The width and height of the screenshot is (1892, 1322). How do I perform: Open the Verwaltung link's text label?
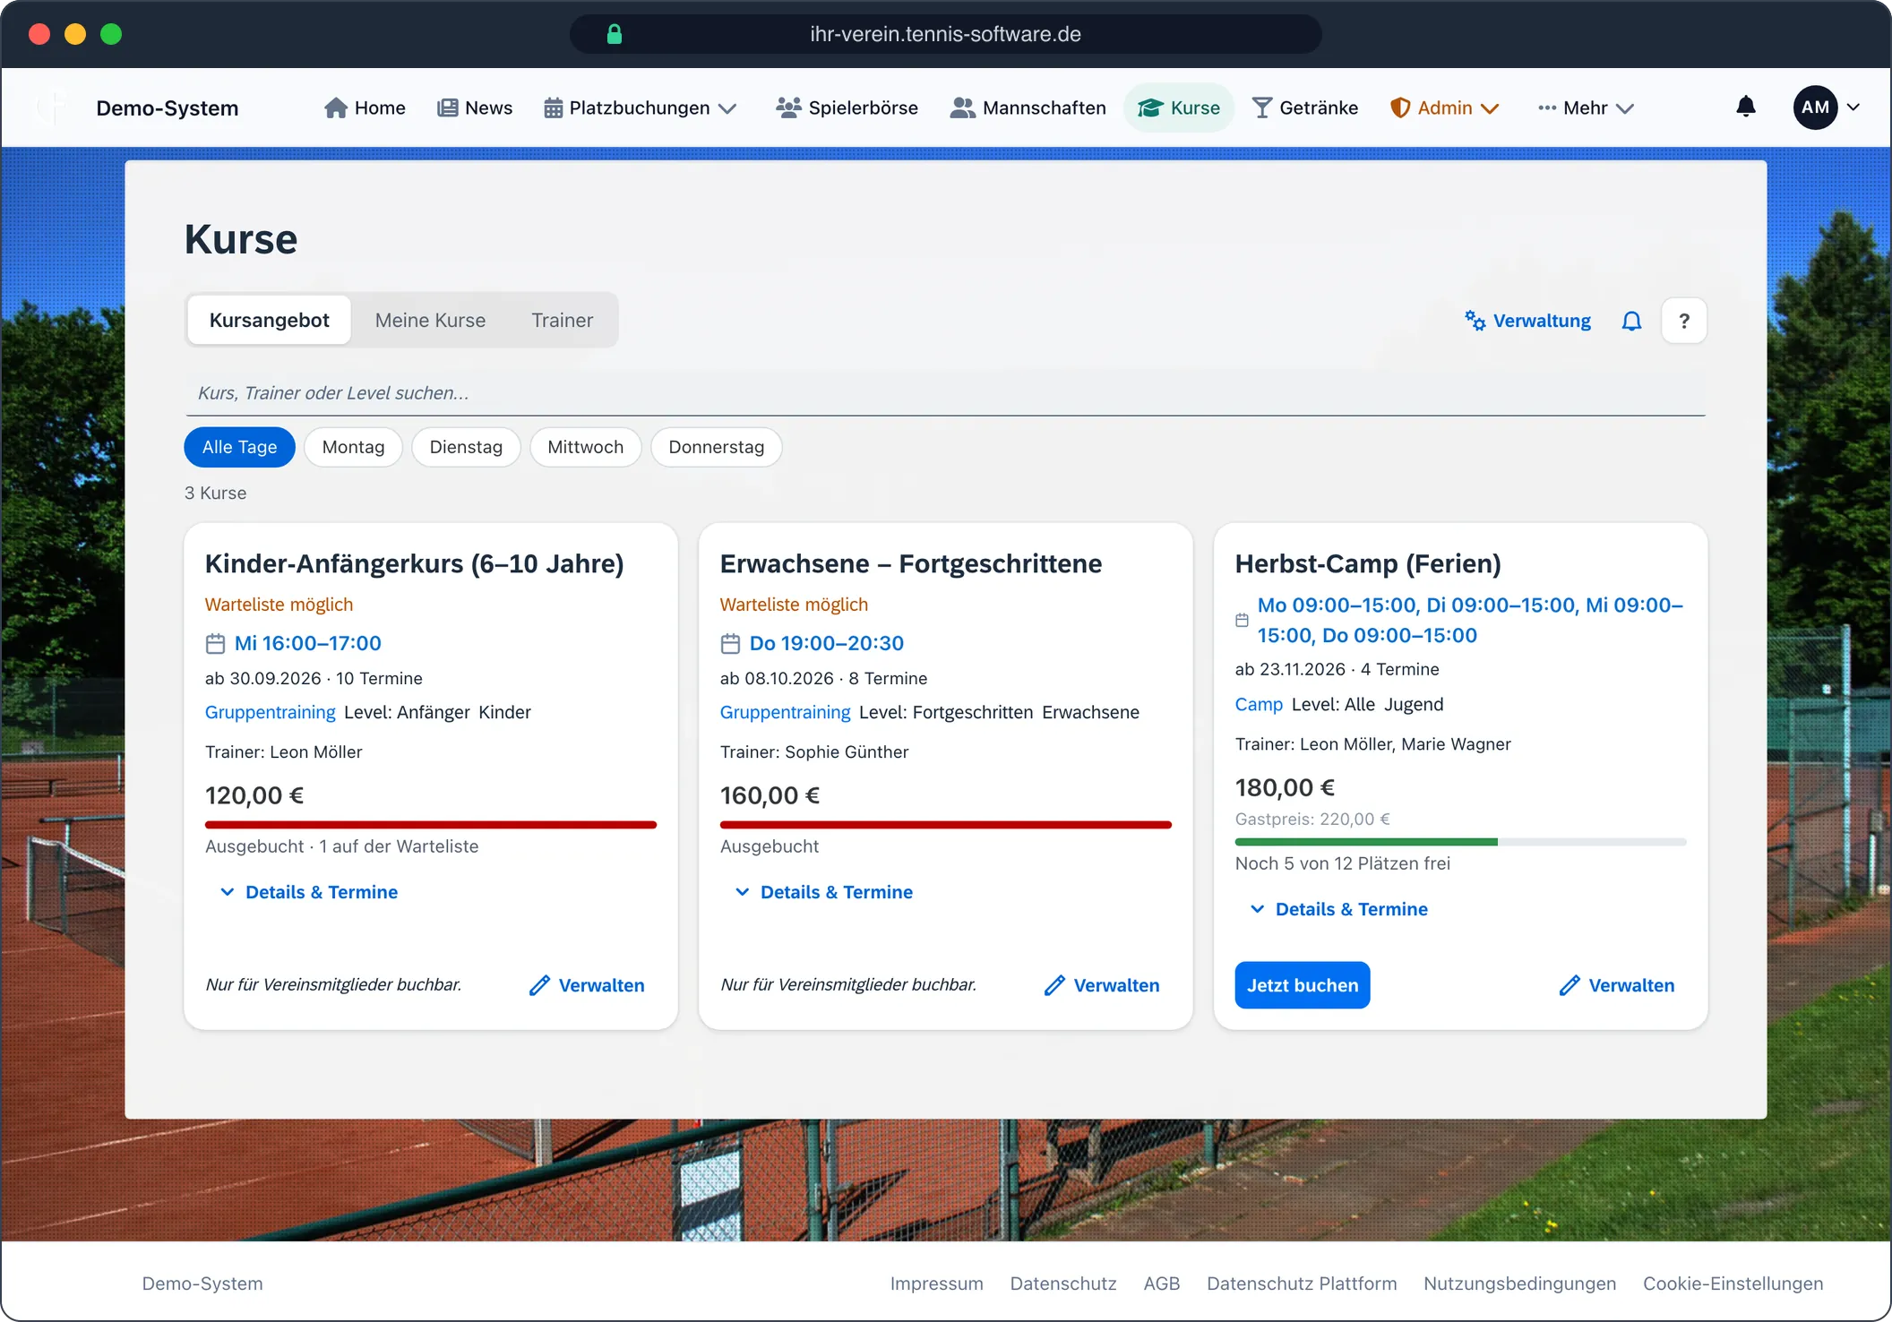(1542, 321)
